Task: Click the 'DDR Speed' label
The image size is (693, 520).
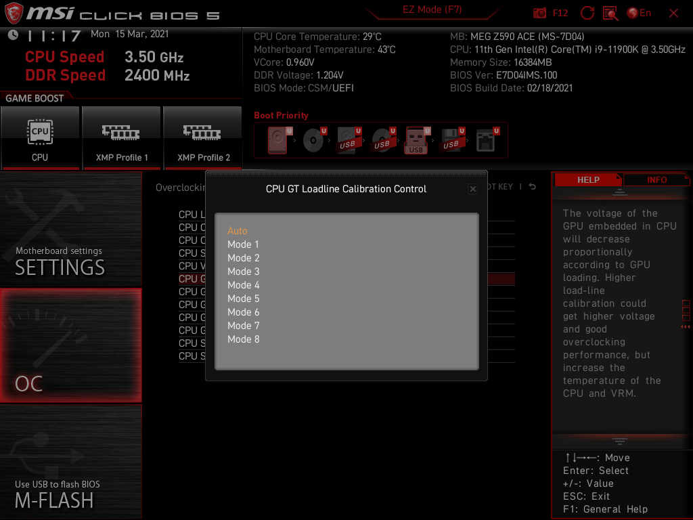Action: (65, 75)
